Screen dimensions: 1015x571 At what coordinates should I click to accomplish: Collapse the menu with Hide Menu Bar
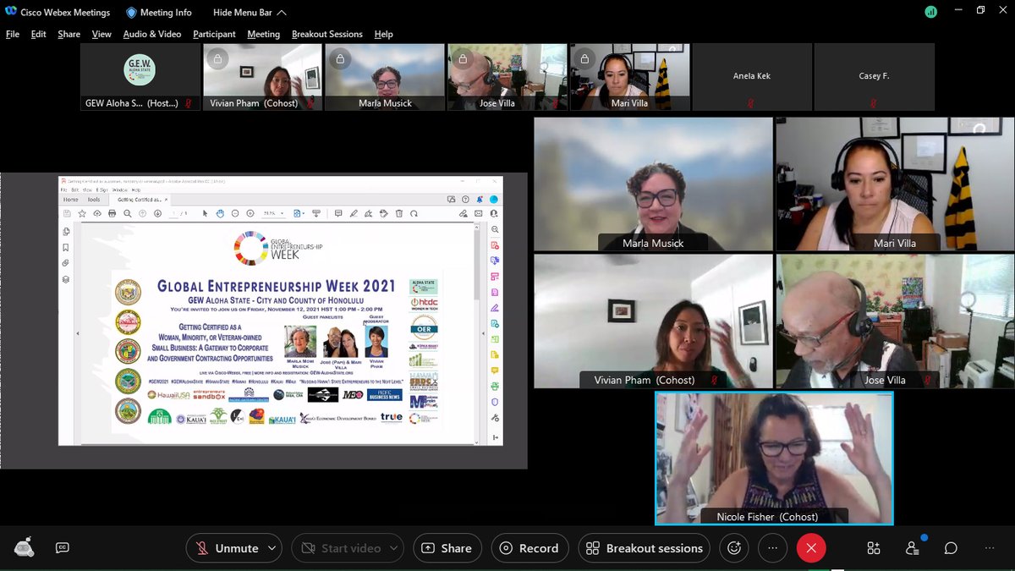[250, 13]
